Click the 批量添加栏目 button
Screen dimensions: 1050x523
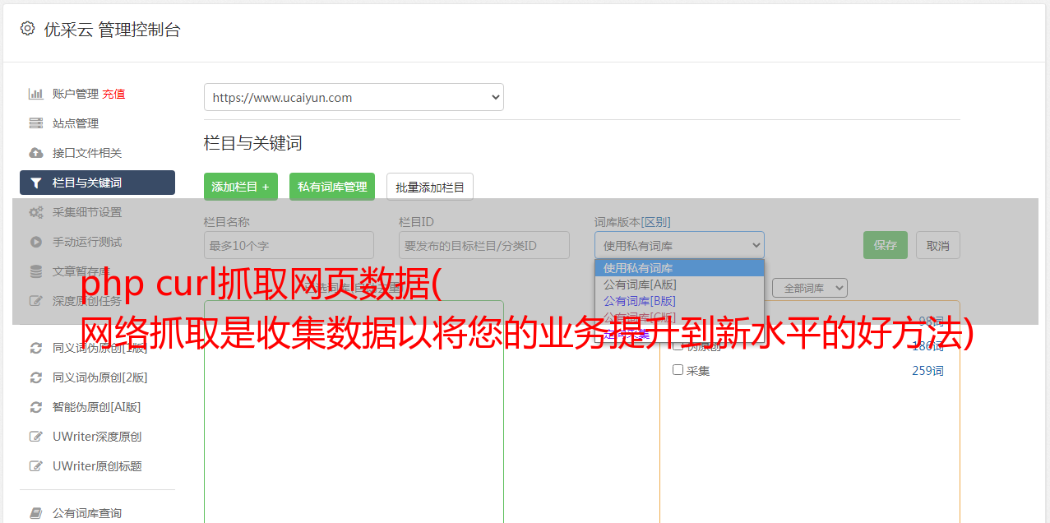(x=430, y=187)
